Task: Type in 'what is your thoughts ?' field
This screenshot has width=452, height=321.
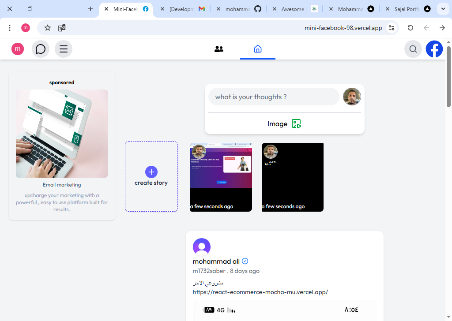Action: point(274,97)
